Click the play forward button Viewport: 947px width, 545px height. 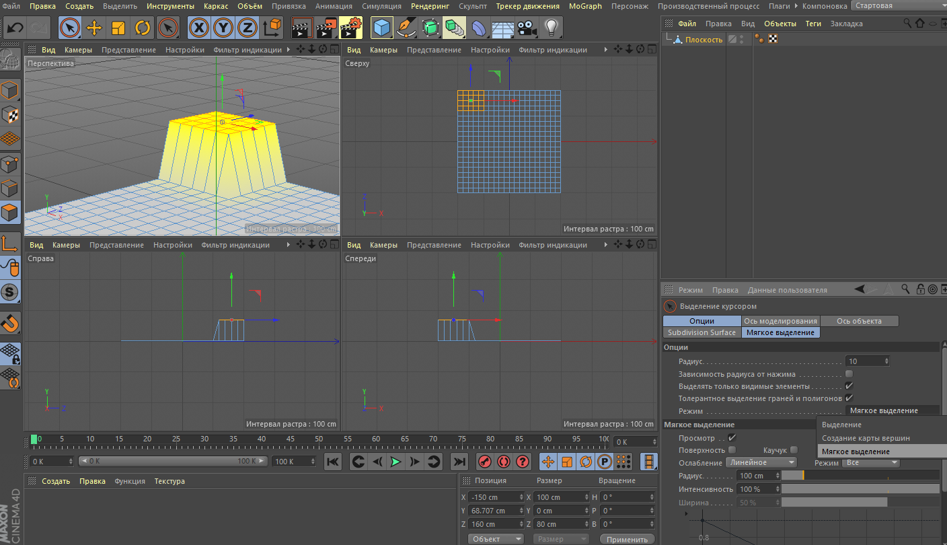[x=395, y=462]
